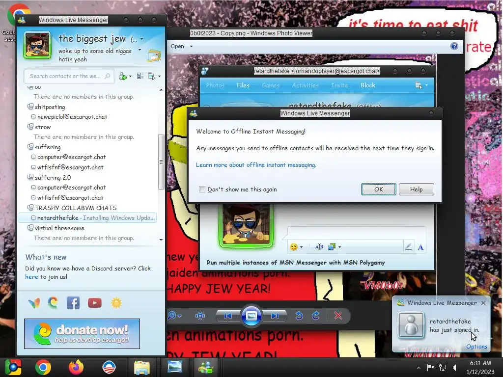Open the Files tab in conversation
Screen dimensions: 503x377
[x=243, y=85]
